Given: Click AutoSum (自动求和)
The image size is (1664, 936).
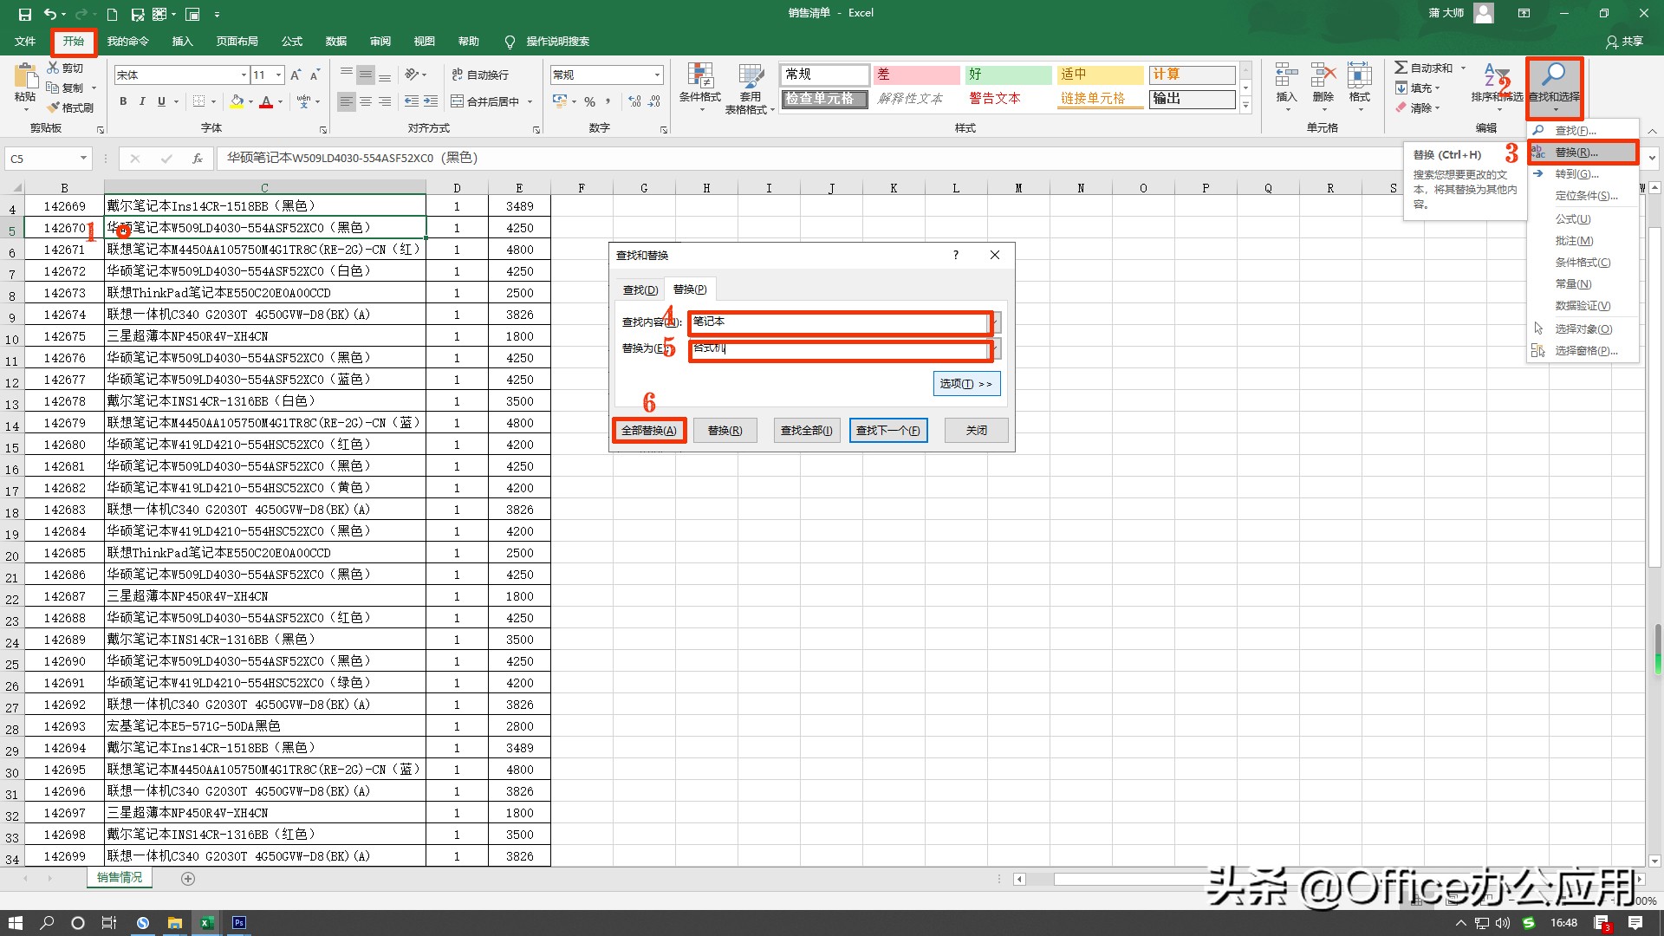Looking at the screenshot, I should click(1423, 68).
